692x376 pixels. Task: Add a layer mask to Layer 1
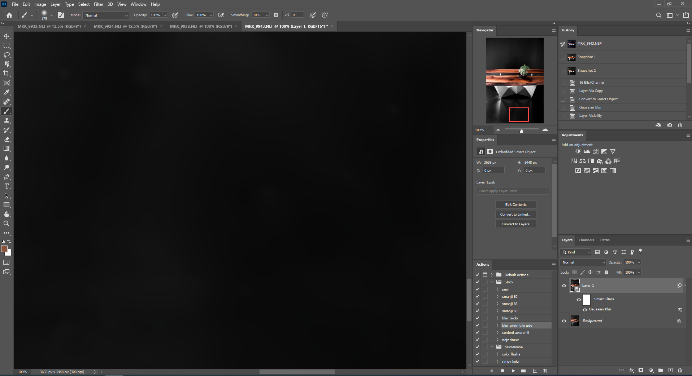click(641, 370)
